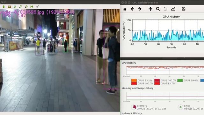Go back to previous view arrow
The image size is (204, 115).
click(132, 9)
